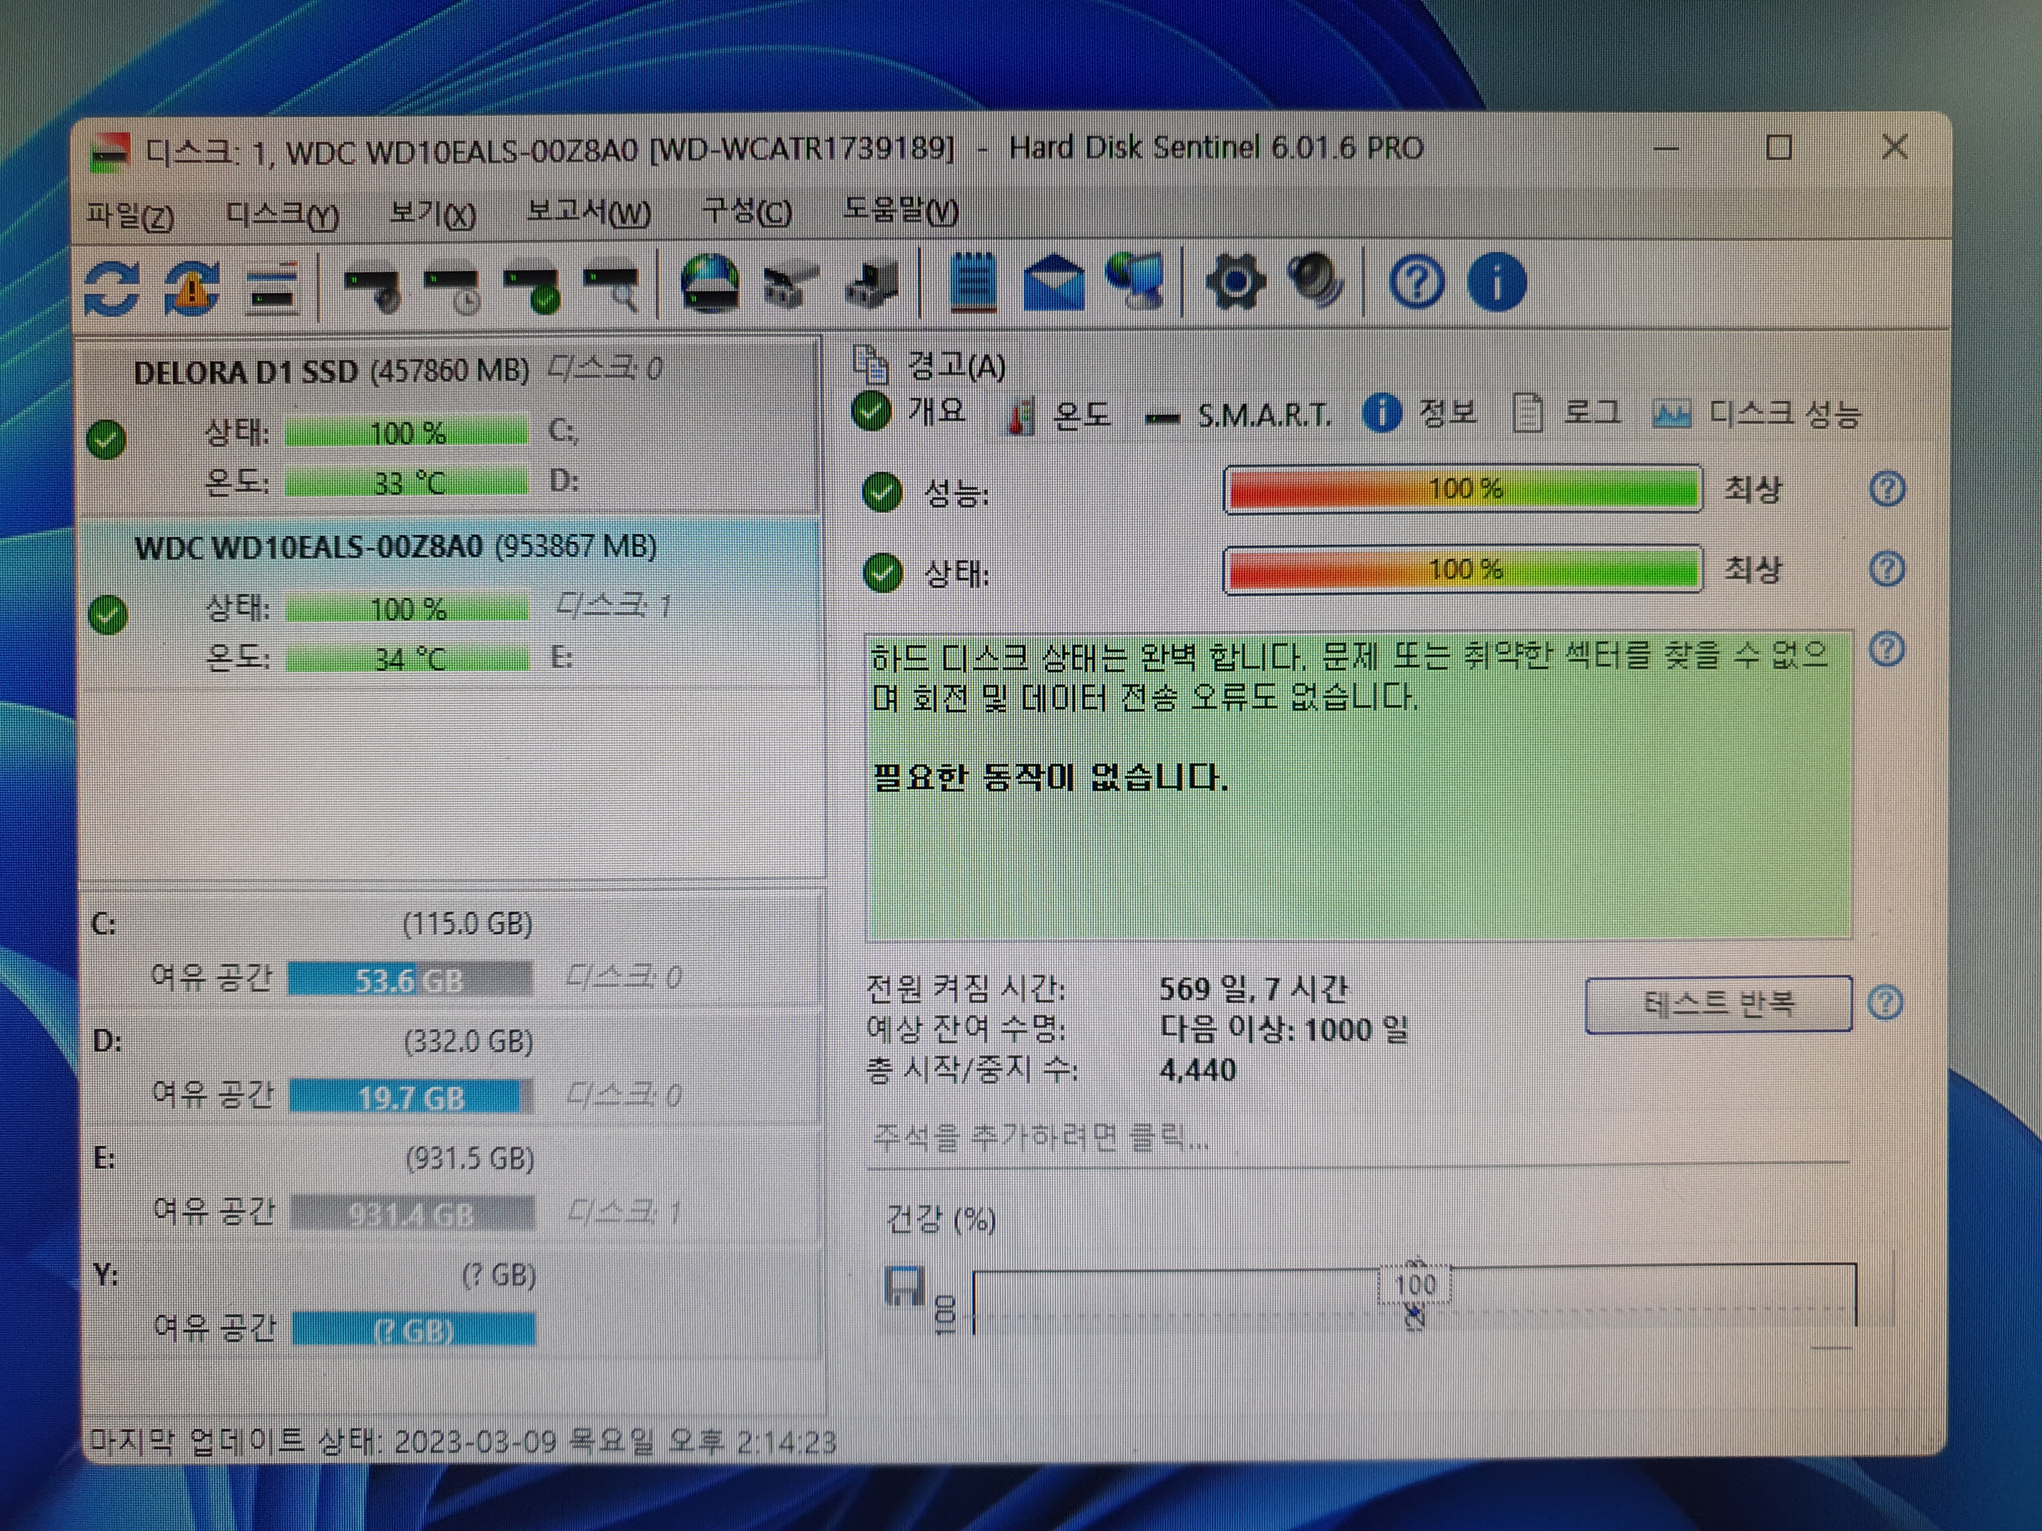Switch to the 경고(A) tab
The width and height of the screenshot is (2042, 1531).
point(930,366)
